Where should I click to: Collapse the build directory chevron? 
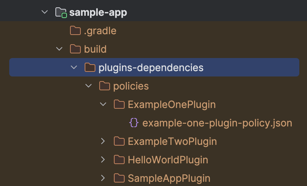[59, 49]
